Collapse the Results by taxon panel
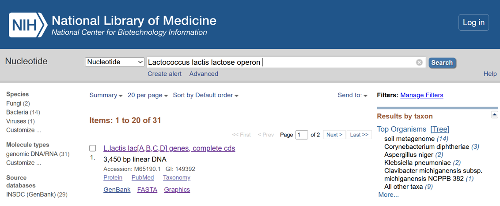Viewport: 500px width, 206px height. pyautogui.click(x=494, y=115)
